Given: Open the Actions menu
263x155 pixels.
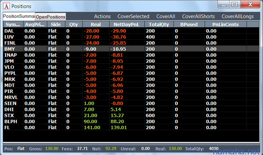Looking at the screenshot, I should click(102, 16).
